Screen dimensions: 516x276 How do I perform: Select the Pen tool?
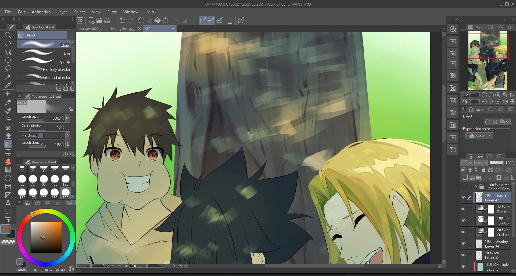[x=8, y=102]
